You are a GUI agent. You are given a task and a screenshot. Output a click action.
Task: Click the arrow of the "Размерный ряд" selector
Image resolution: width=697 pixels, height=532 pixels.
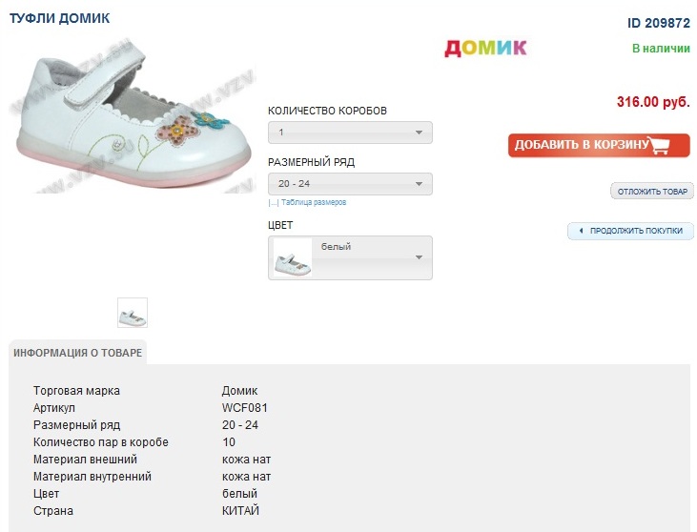[x=419, y=184]
